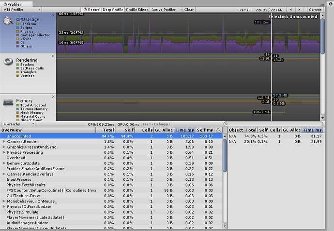Toggle Texture Memory legend swatch

18,109
